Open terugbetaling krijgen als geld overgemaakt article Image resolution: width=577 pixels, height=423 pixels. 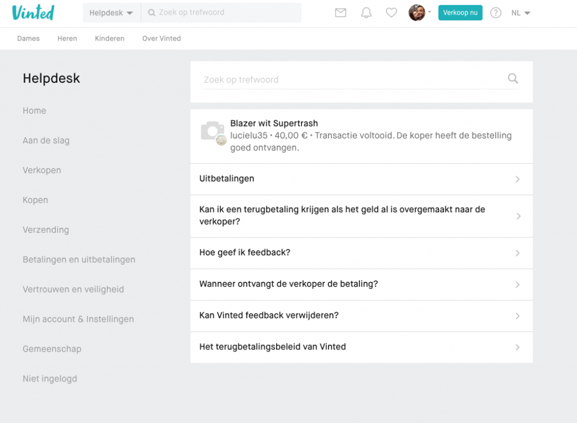pyautogui.click(x=361, y=216)
